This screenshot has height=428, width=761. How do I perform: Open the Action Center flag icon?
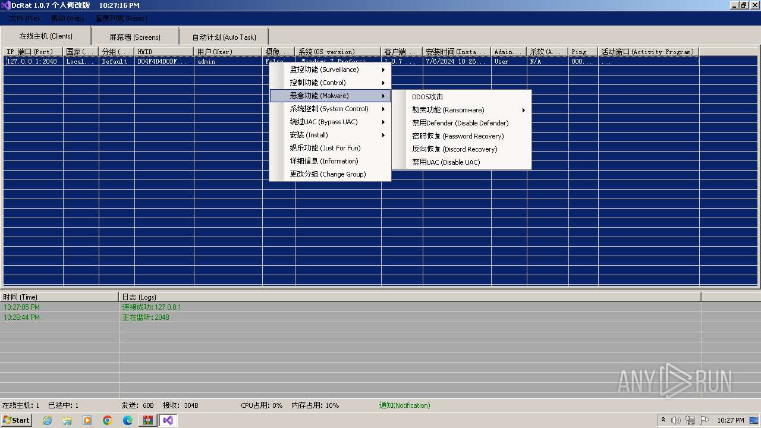coord(705,420)
